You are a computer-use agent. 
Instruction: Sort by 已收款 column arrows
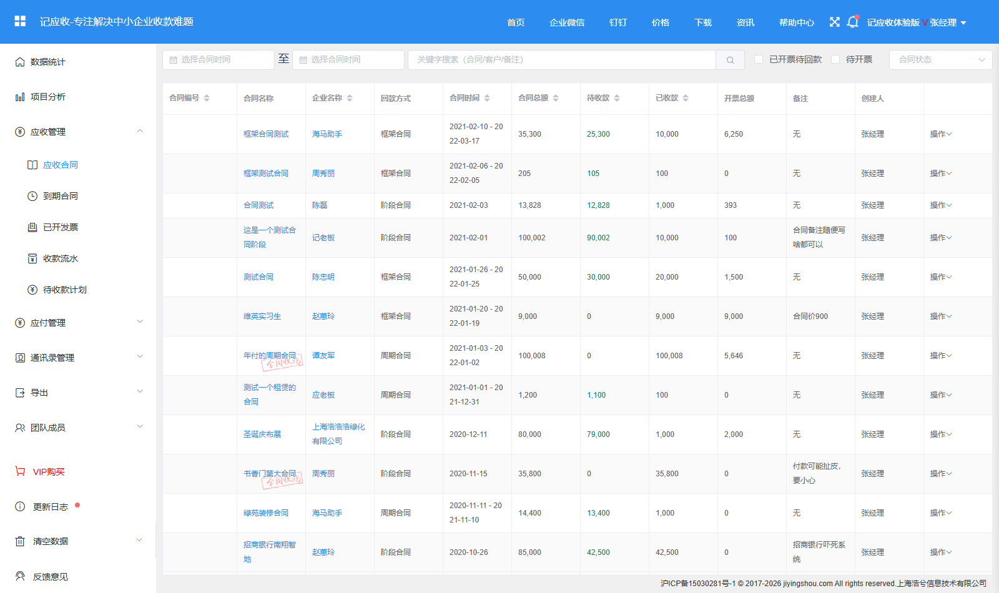[x=686, y=98]
